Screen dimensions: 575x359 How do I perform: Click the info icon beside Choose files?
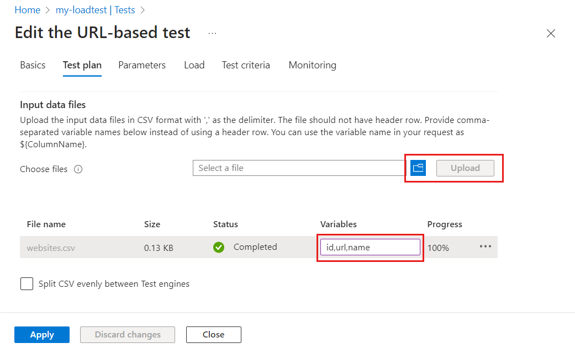[x=78, y=169]
